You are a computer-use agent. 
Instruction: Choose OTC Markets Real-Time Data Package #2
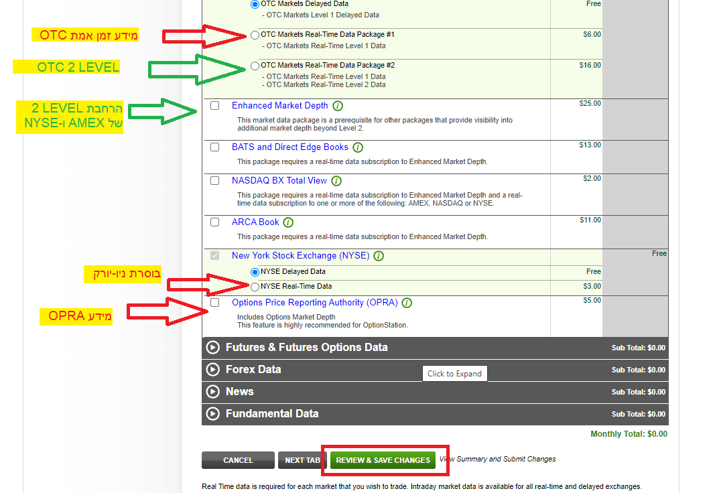point(255,66)
